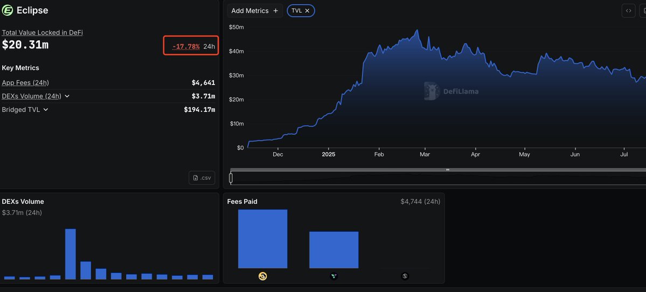The width and height of the screenshot is (646, 292).
Task: Click the Fees Paid panel title
Action: (x=242, y=201)
